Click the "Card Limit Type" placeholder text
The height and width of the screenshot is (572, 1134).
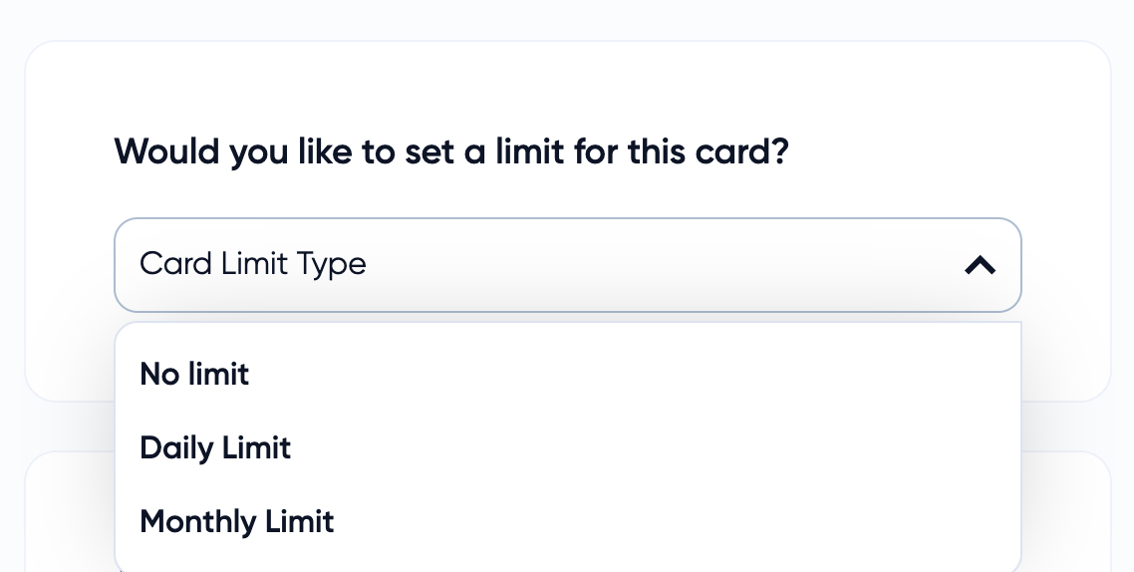pos(253,264)
